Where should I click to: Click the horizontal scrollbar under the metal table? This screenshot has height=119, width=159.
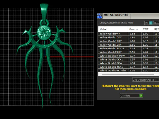tap(128, 74)
